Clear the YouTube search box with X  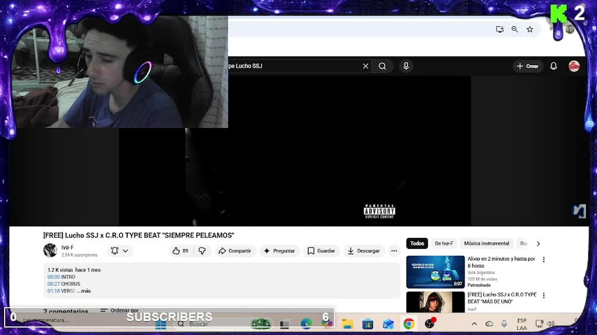366,66
